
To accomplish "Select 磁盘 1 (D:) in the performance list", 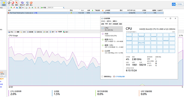I will 112,46.
